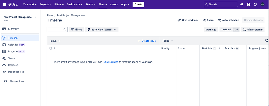
Task: Click the Give feedback megaphone icon
Action: tap(179, 20)
